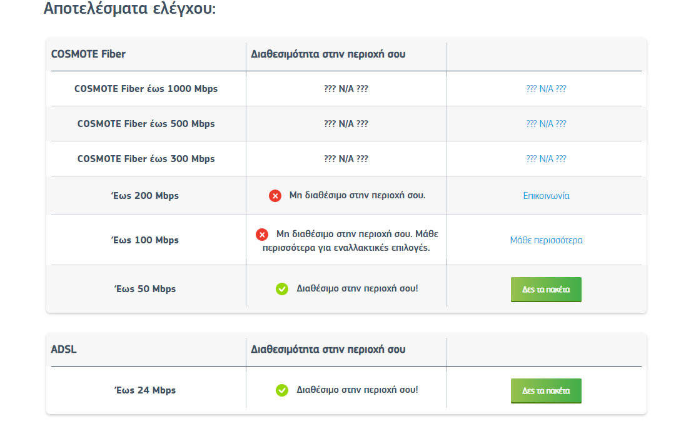Open the Επικοινωνία link

546,196
